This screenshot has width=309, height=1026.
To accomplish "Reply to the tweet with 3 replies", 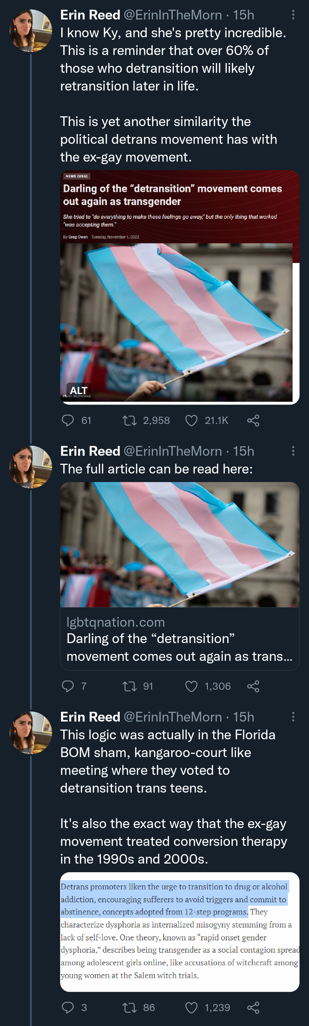I will coord(68,1007).
